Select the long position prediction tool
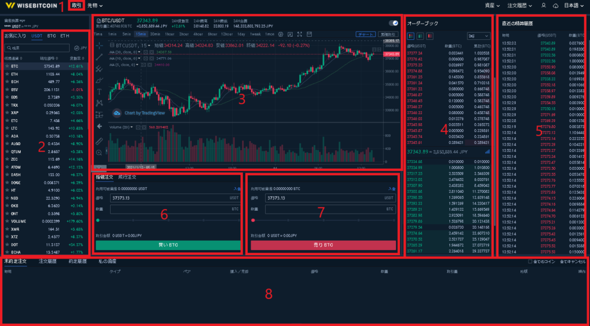The height and width of the screenshot is (326, 590). [x=99, y=114]
